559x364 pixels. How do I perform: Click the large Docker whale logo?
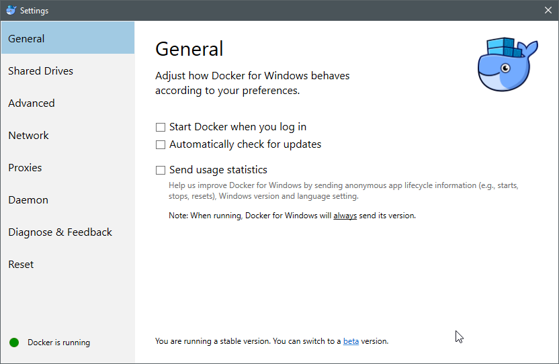click(x=508, y=64)
